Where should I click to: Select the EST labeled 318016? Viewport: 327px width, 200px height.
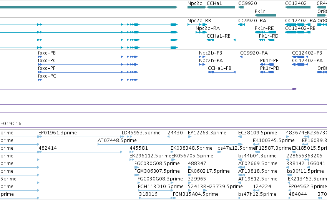point(148,194)
